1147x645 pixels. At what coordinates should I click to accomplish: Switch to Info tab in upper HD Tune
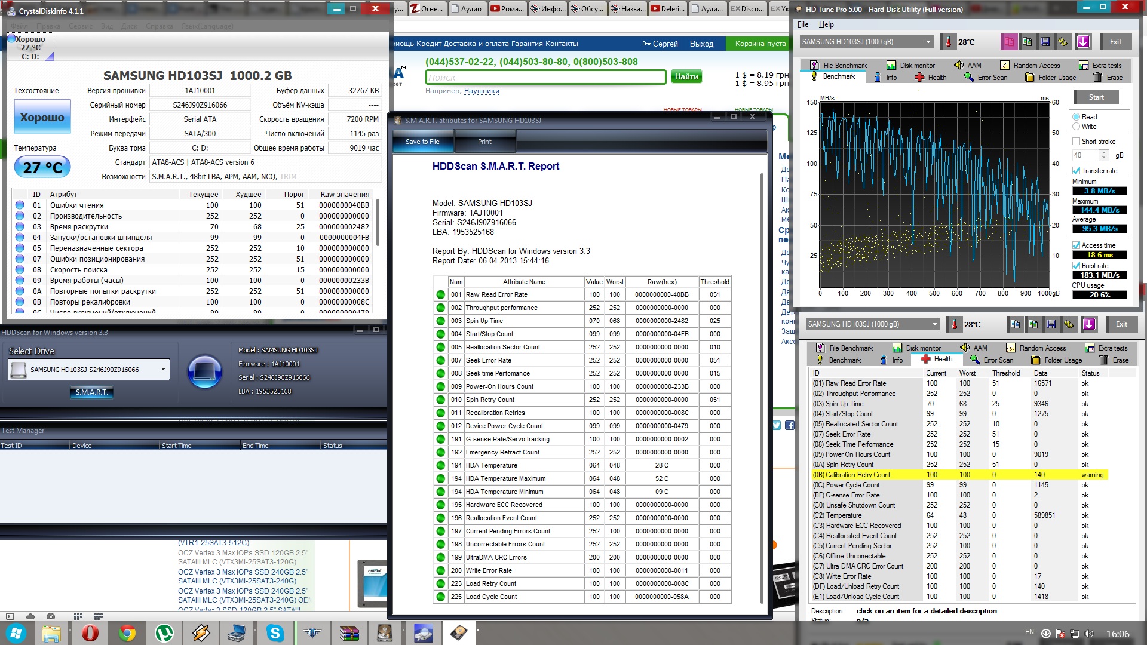(x=885, y=78)
